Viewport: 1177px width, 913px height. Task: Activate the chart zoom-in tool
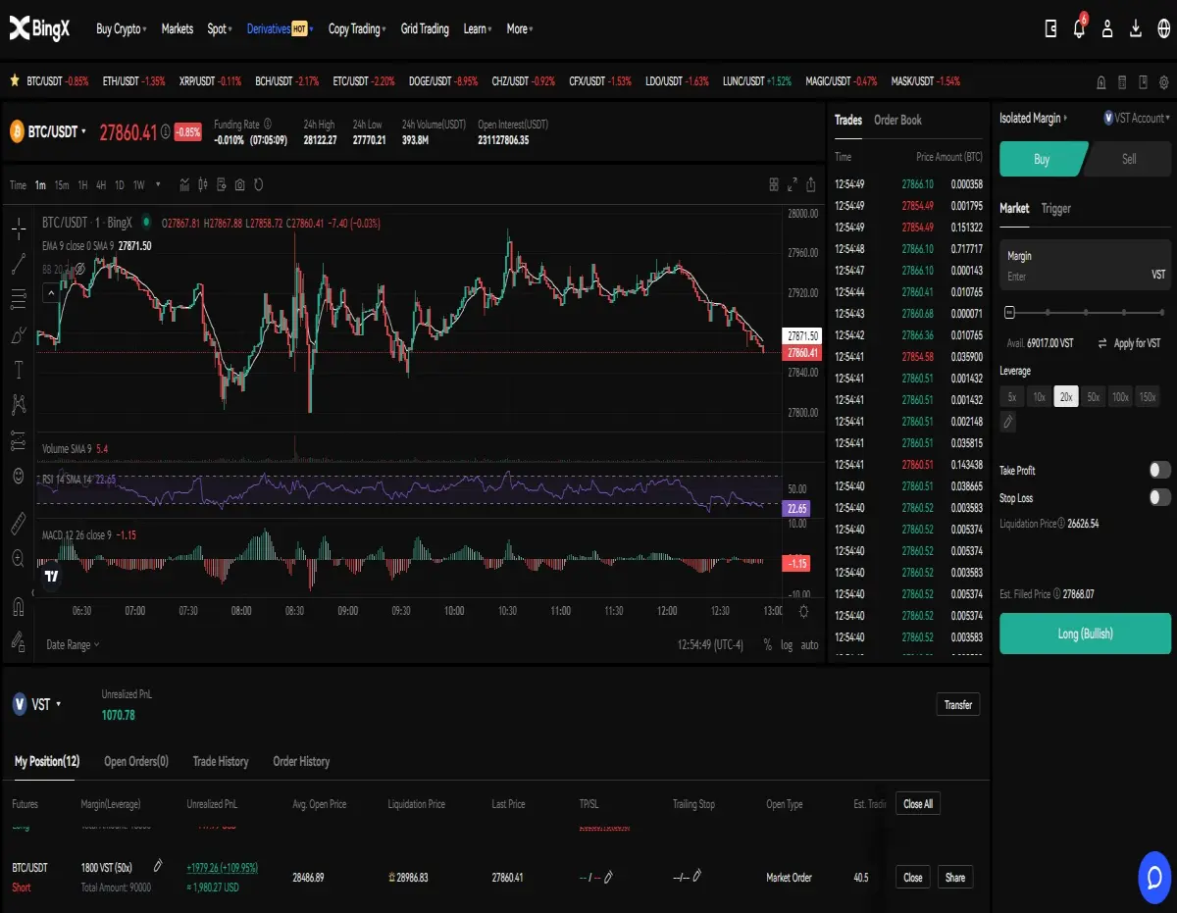click(18, 559)
